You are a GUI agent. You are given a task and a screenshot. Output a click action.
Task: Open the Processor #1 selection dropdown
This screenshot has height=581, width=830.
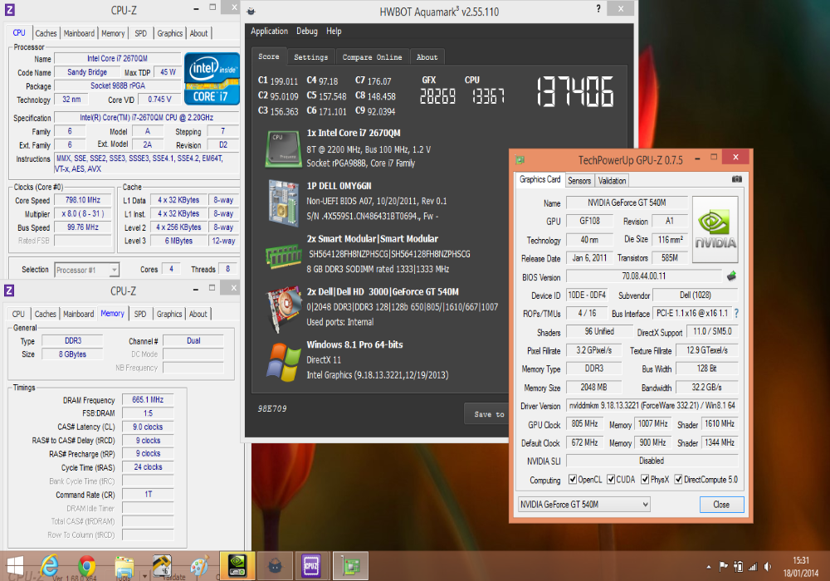[x=87, y=270]
